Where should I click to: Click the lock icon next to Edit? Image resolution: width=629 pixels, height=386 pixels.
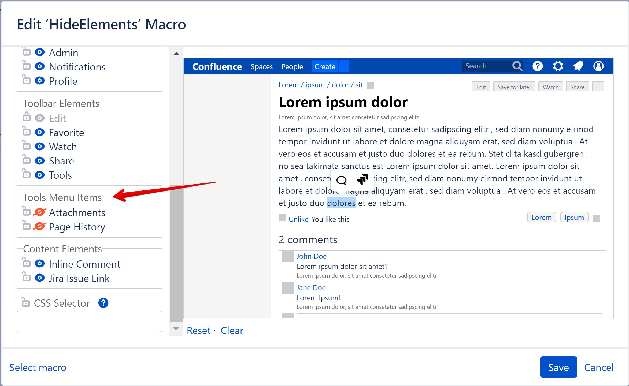pos(26,117)
